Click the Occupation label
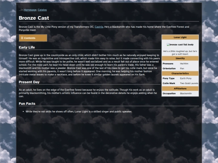 tap(169, 93)
